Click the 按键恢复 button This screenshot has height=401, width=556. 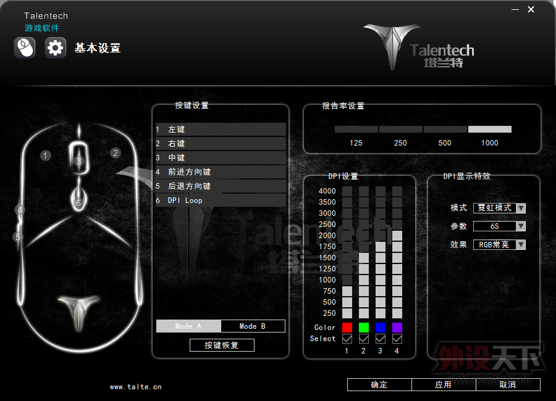point(222,345)
